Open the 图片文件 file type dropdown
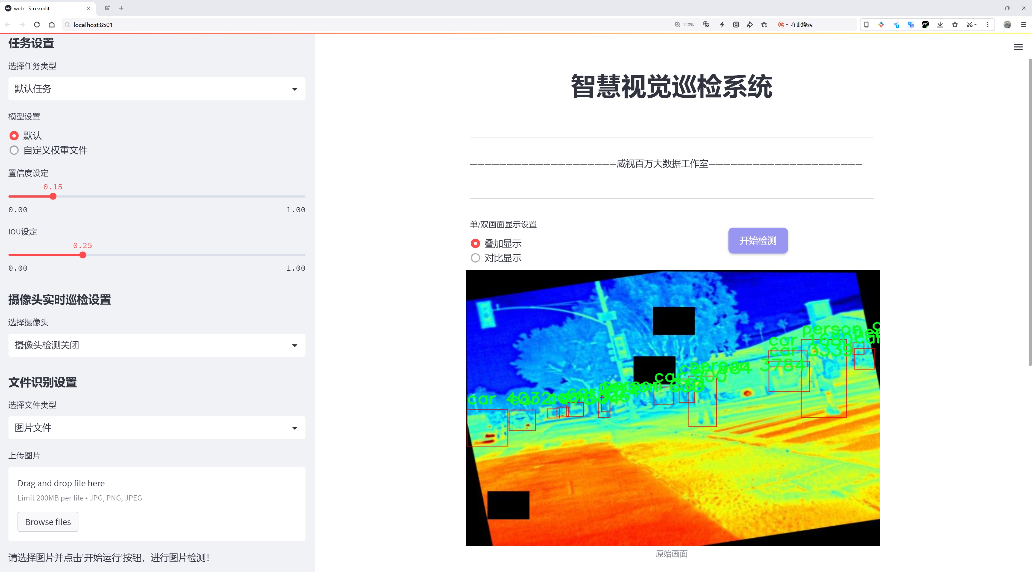Viewport: 1032px width, 572px height. pos(157,428)
